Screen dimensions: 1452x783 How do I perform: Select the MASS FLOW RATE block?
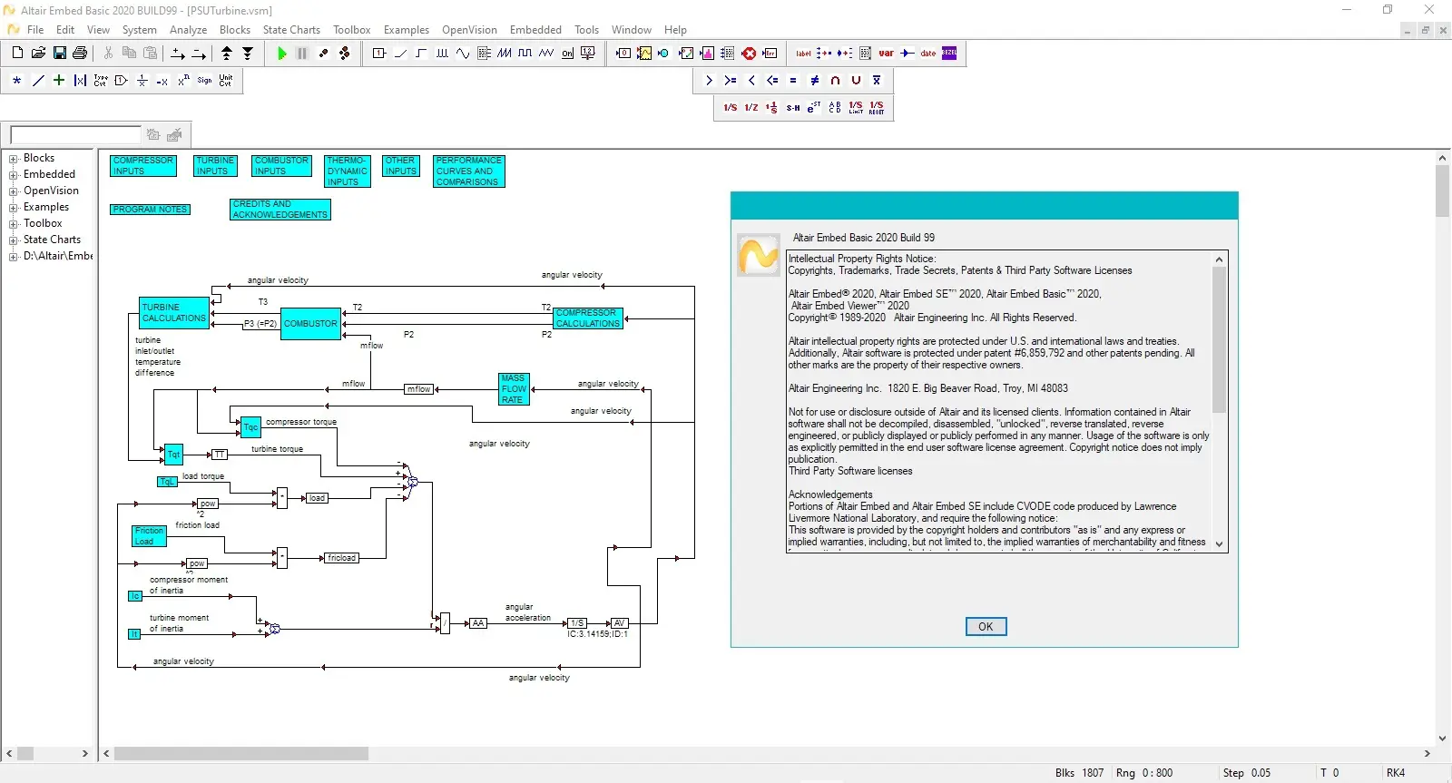[x=514, y=389]
